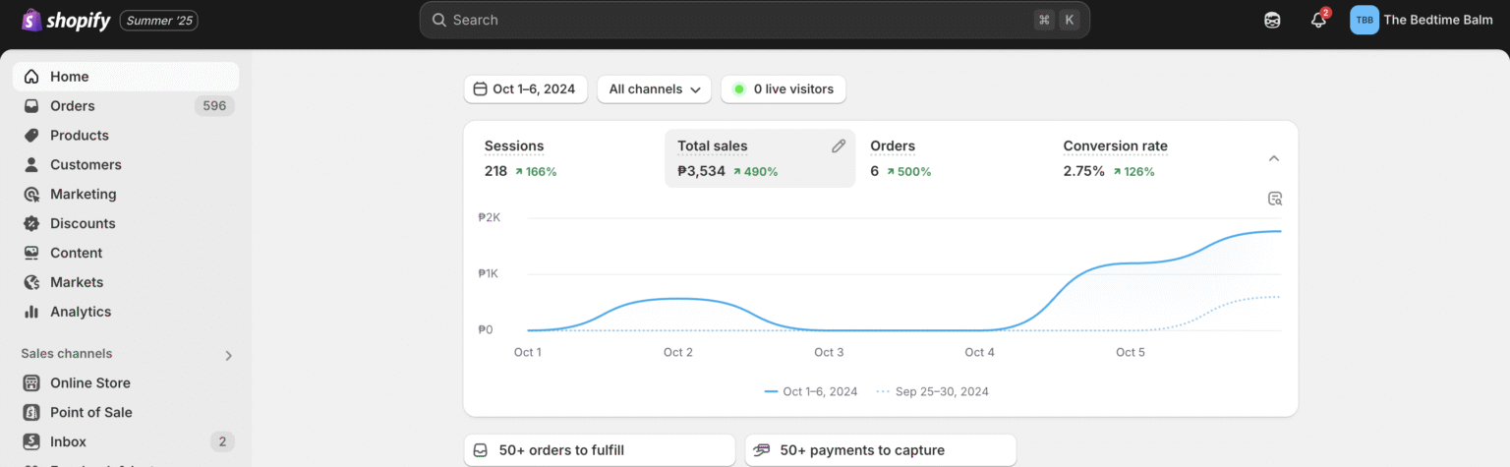Expand the Sales channels section arrow
Viewport: 1510px width, 467px height.
tap(228, 356)
